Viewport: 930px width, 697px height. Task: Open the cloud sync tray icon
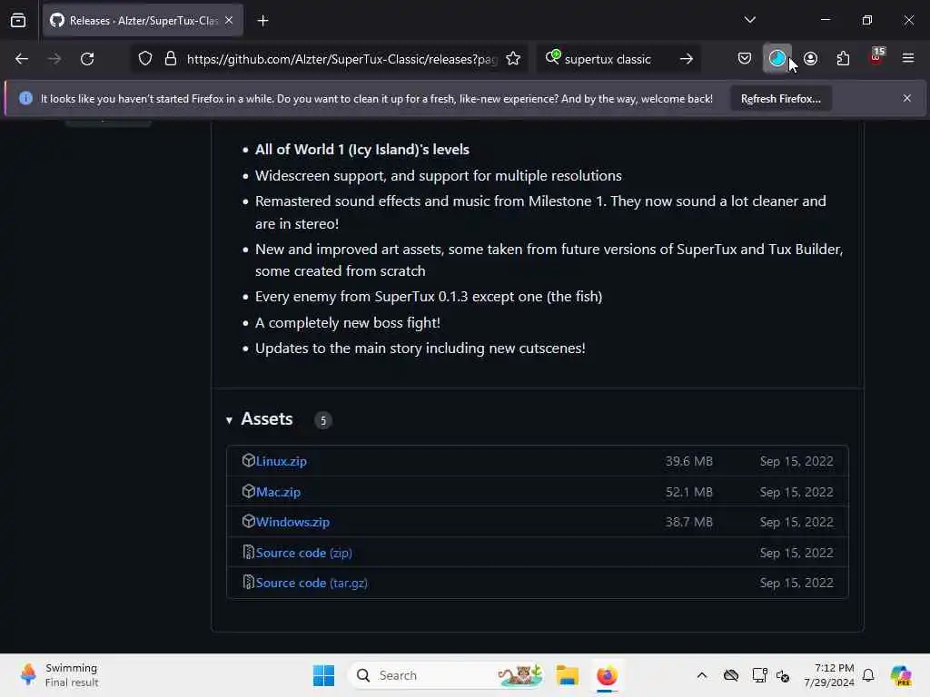pos(731,675)
